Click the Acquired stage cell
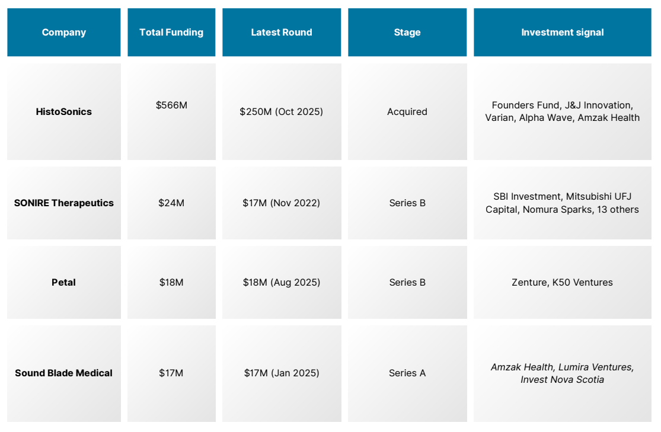This screenshot has height=432, width=661. coord(407,111)
